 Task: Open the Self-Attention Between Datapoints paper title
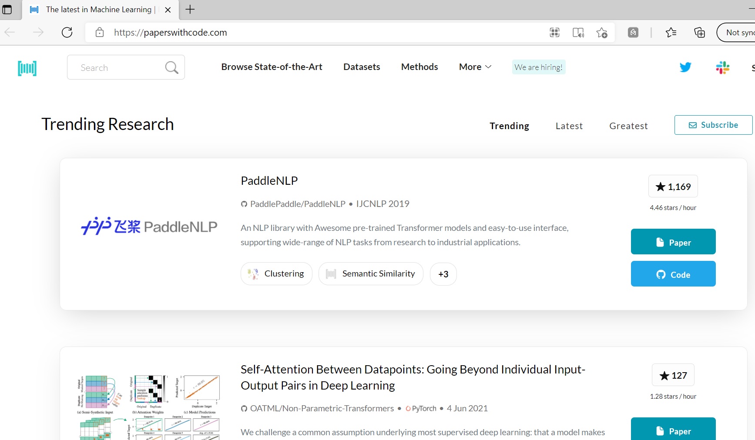[x=413, y=377]
